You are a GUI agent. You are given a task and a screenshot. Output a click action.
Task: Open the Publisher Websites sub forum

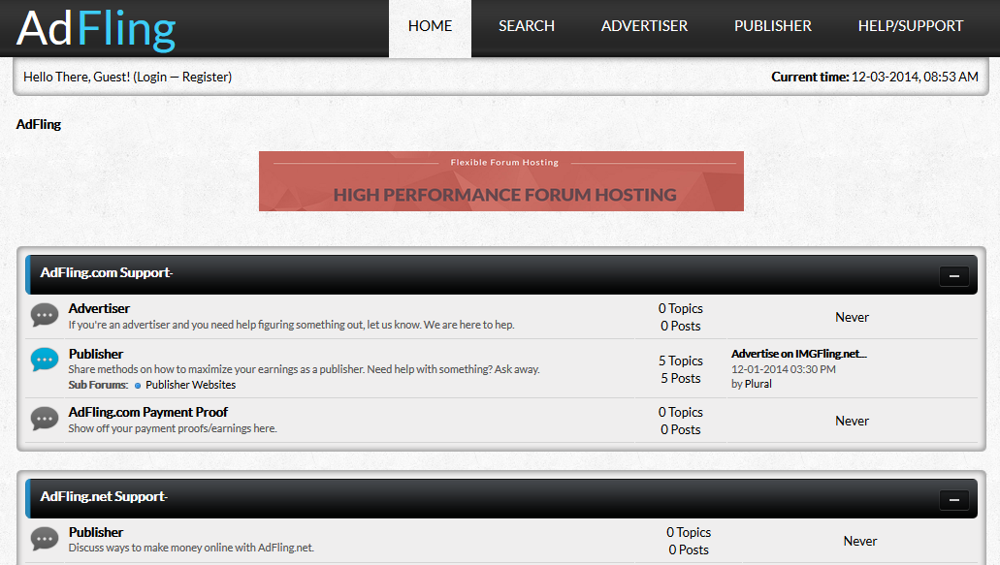pyautogui.click(x=191, y=385)
